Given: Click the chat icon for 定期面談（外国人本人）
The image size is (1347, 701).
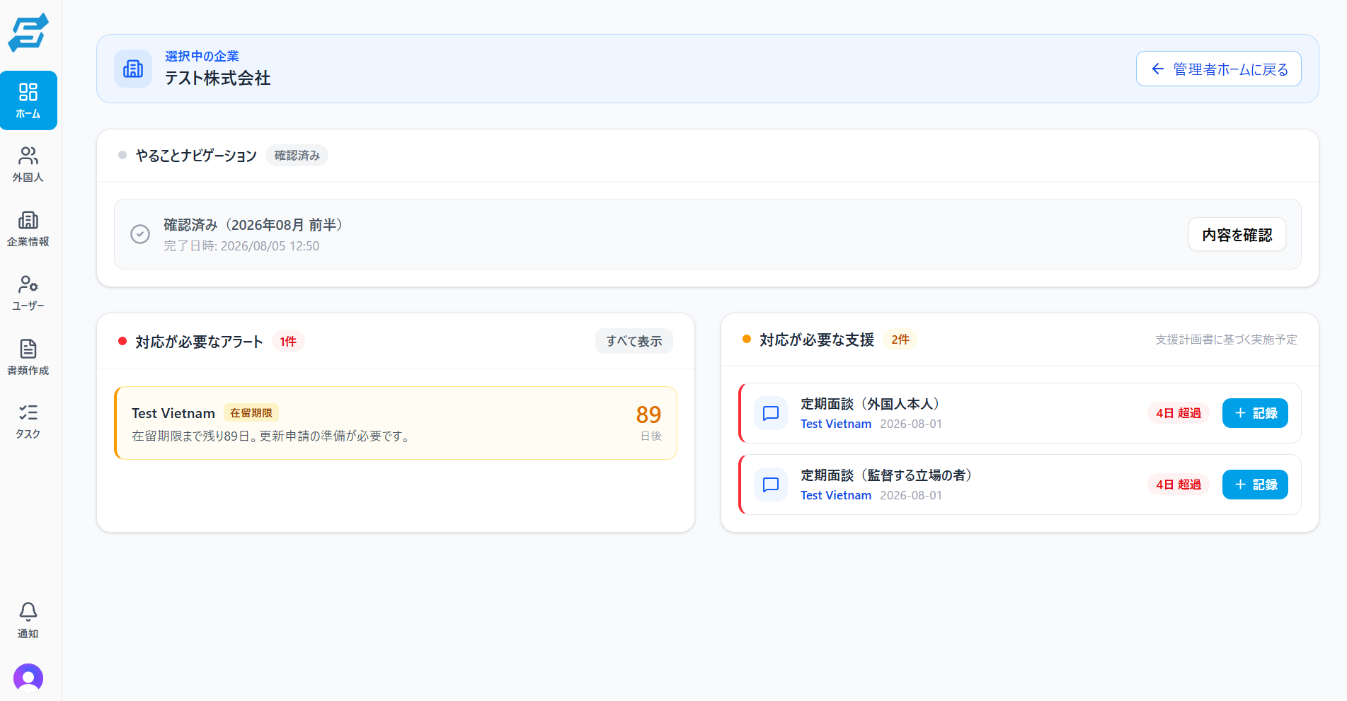Looking at the screenshot, I should [771, 413].
